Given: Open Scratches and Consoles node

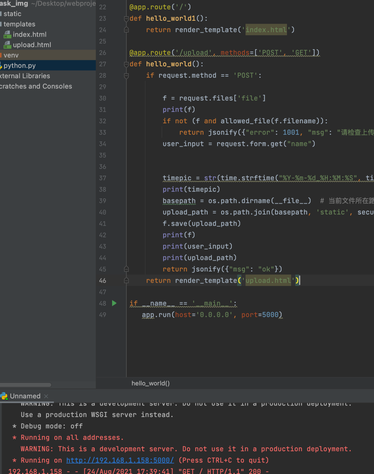Looking at the screenshot, I should pos(36,86).
